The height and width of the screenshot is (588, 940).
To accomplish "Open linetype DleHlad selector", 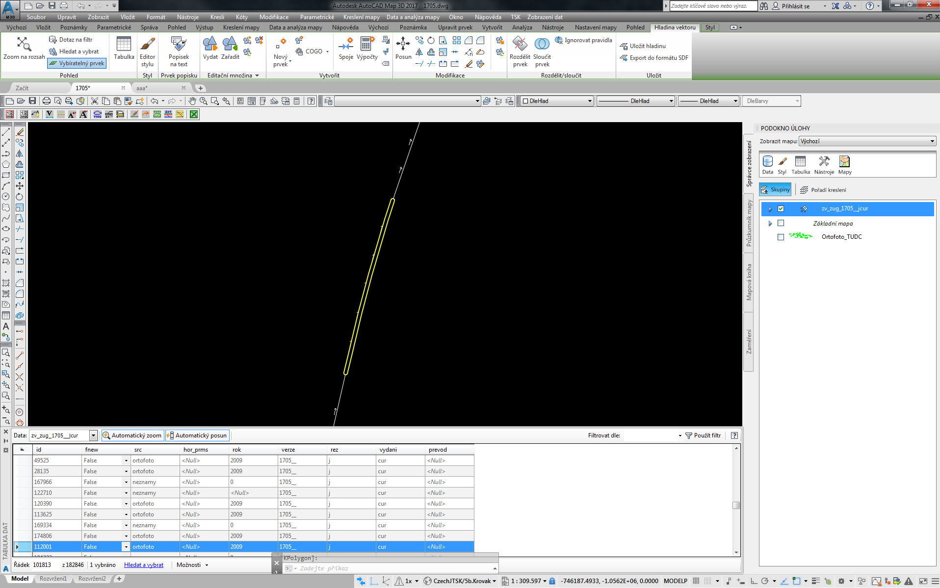I will 636,101.
